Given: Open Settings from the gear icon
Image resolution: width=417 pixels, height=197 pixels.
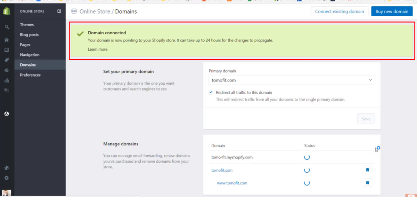Looking at the screenshot, I should point(7,178).
